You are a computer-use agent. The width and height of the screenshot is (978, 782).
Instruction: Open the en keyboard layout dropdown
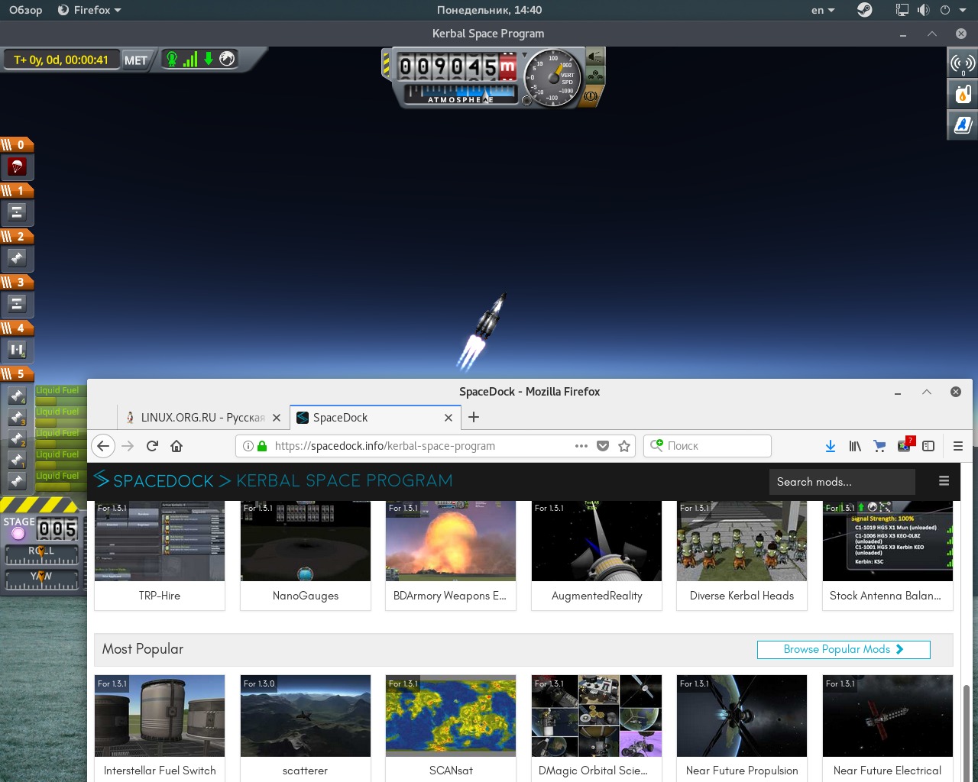tap(823, 10)
